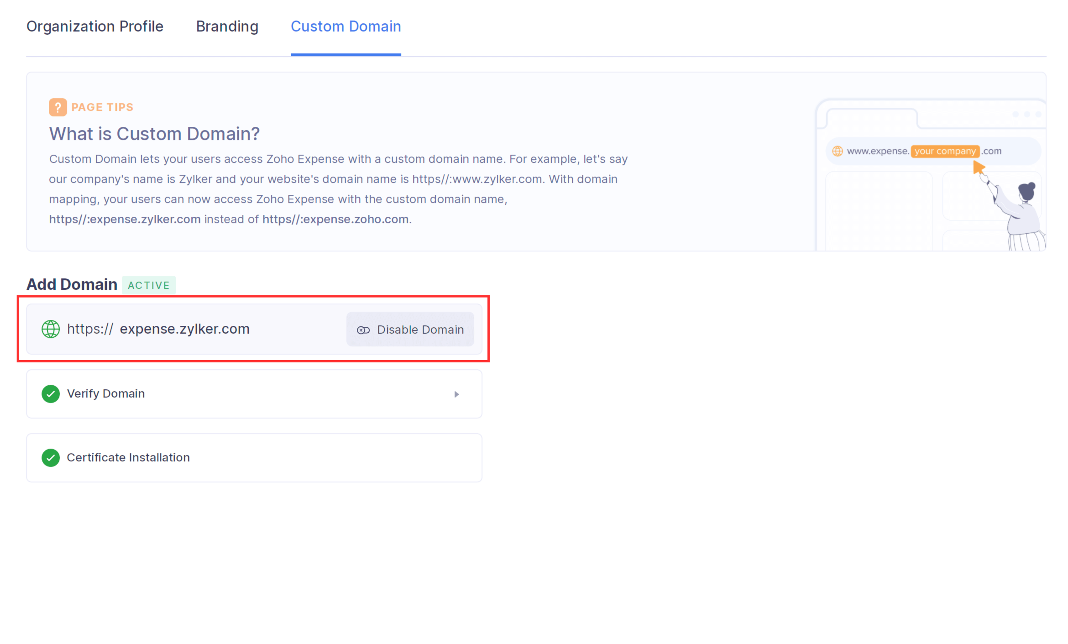The height and width of the screenshot is (644, 1068).
Task: Open the Organization Profile tab
Action: click(95, 26)
